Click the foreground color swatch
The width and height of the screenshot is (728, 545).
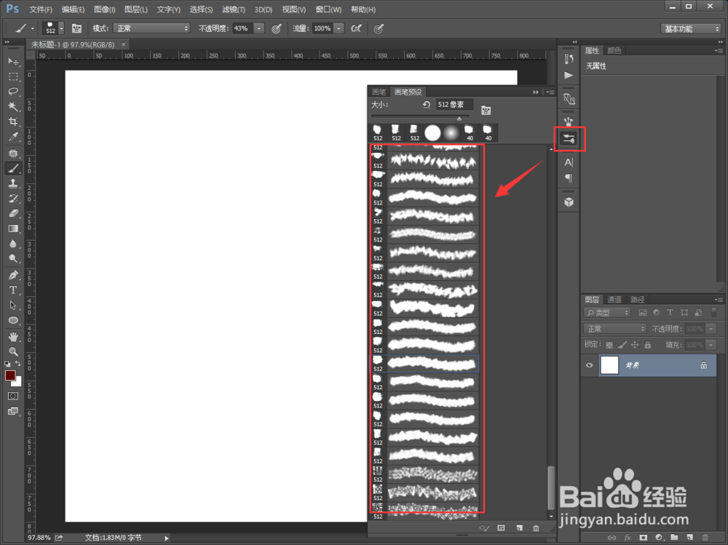coord(9,375)
